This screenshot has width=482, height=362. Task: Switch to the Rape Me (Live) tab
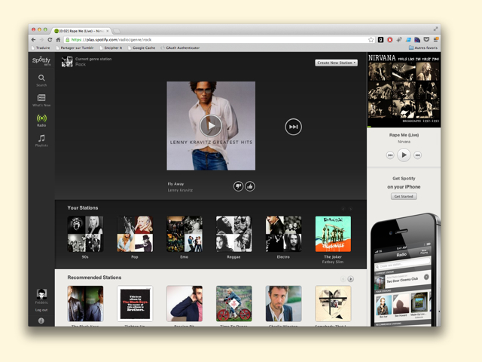(81, 31)
